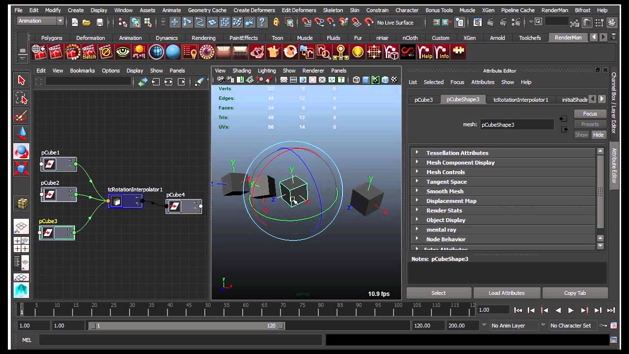Click the new scene file icon
The height and width of the screenshot is (354, 629).
click(x=75, y=22)
